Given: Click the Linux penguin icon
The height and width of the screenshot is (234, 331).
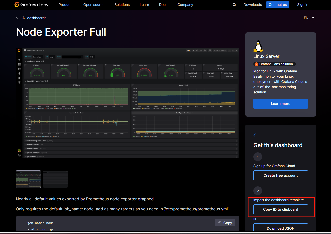Looking at the screenshot, I should pos(258,46).
